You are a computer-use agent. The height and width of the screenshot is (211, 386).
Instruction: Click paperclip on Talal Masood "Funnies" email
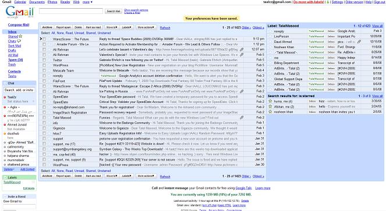pos(242,117)
